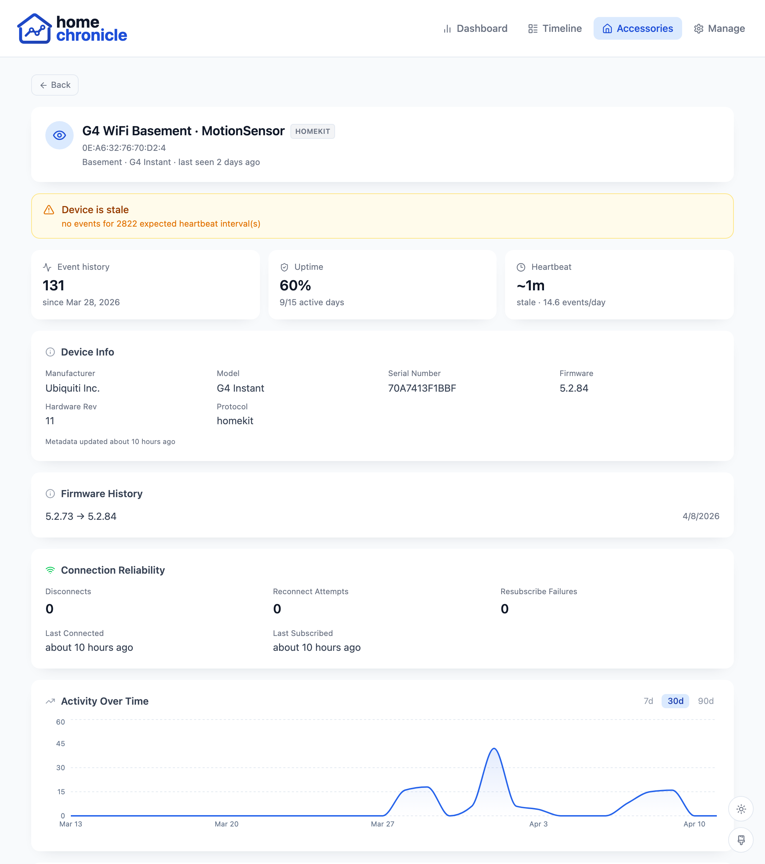
Task: Toggle light mode with the sun button
Action: tap(741, 809)
